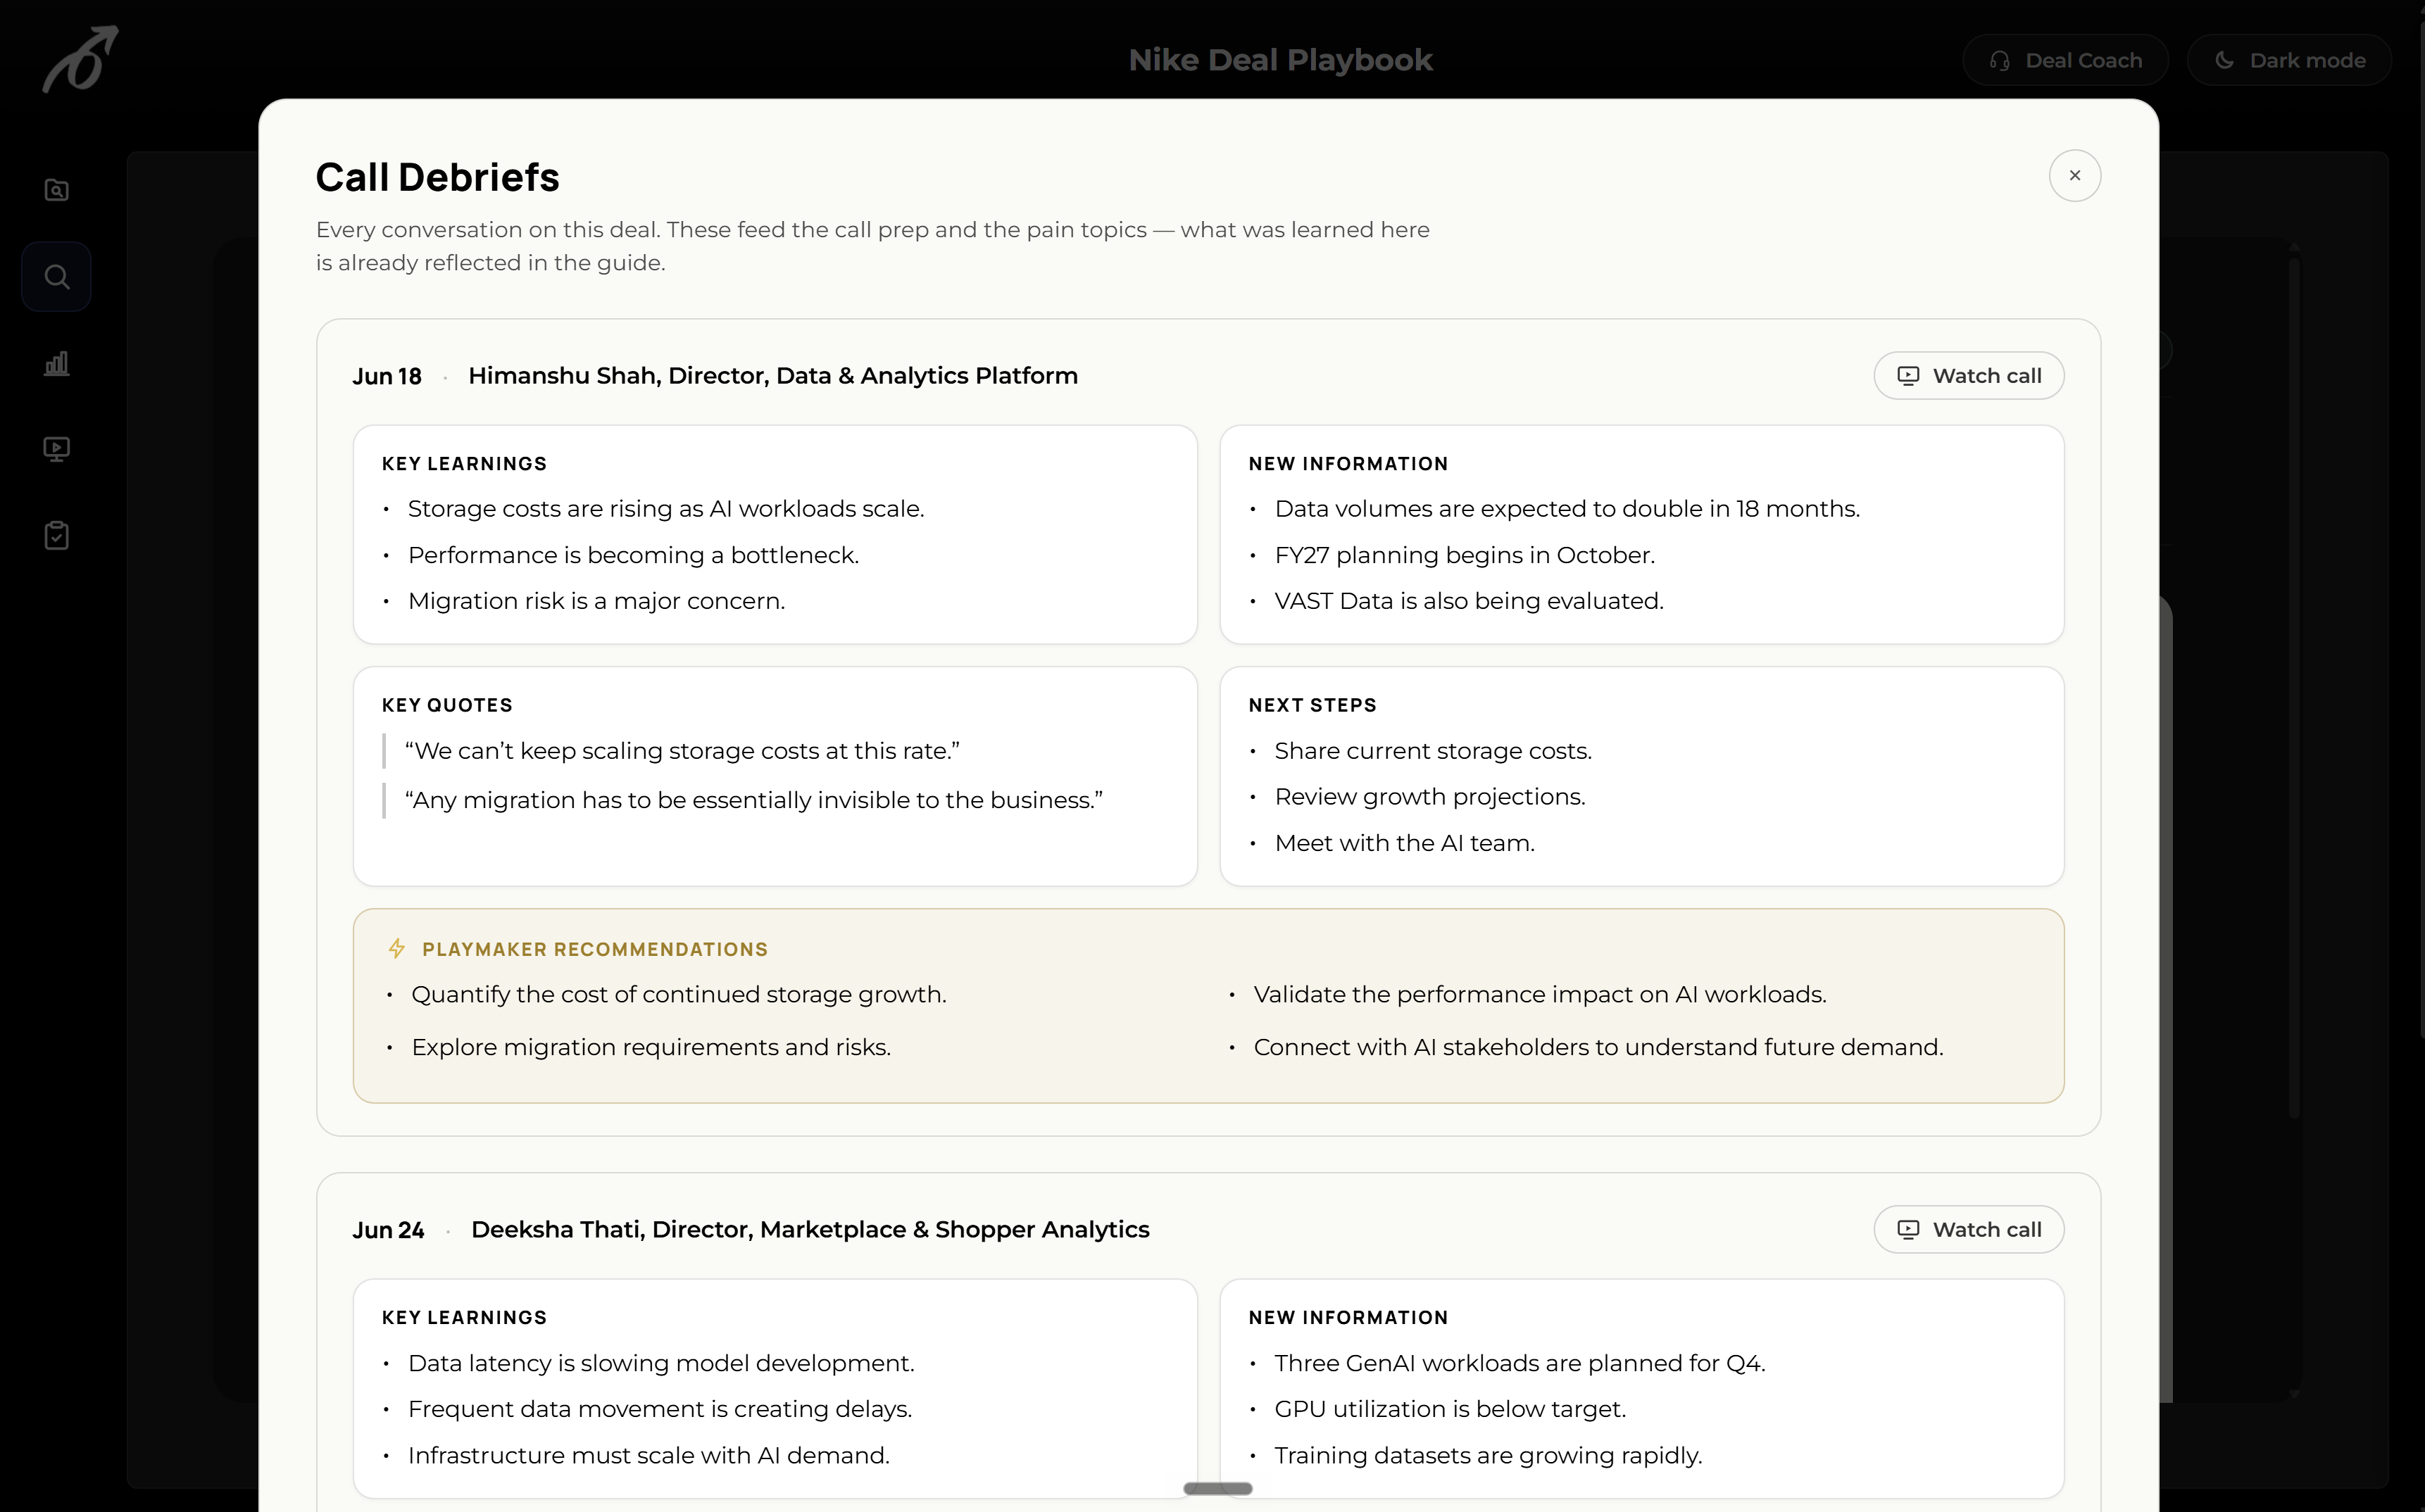The image size is (2425, 1512).
Task: Watch the Jun 24 Deeksha Thati call
Action: 1968,1230
